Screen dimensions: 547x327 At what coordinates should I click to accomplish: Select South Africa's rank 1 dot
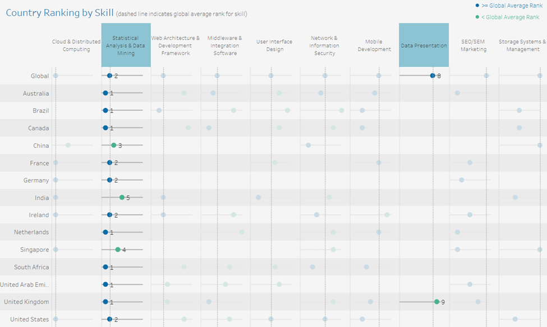104,267
